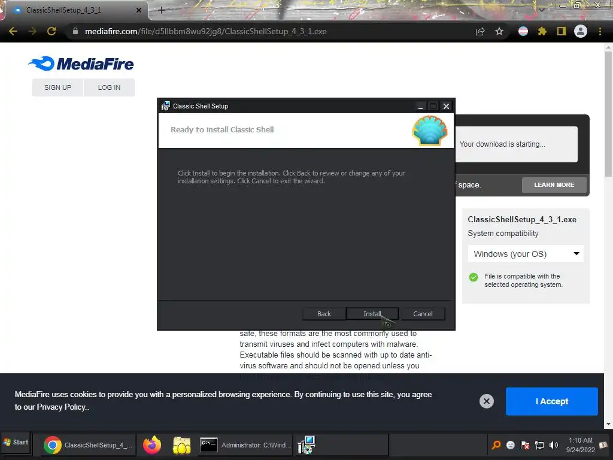
Task: Open the MediaFire logo home link
Action: (x=81, y=63)
